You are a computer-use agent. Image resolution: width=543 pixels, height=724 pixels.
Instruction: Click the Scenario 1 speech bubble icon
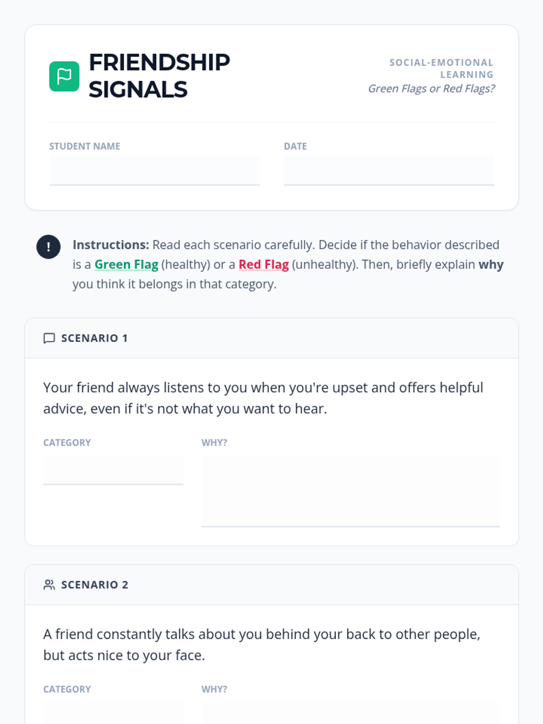[49, 338]
